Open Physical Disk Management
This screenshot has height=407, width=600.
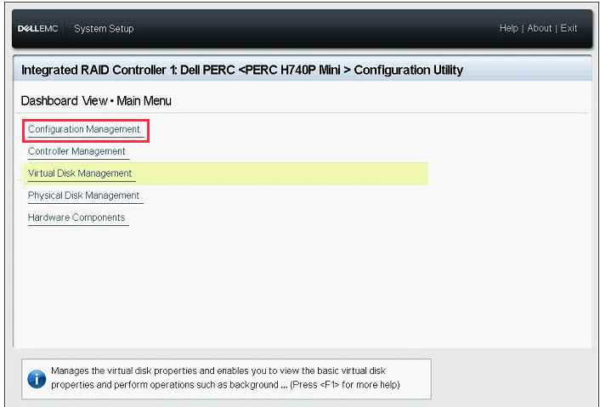[83, 195]
